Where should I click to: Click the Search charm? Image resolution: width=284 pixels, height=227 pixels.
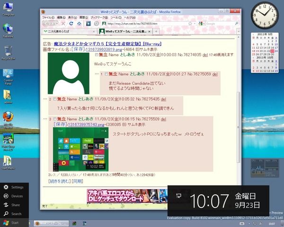(x=14, y=214)
